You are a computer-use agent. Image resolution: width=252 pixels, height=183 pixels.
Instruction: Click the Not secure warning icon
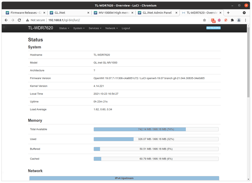click(27, 20)
